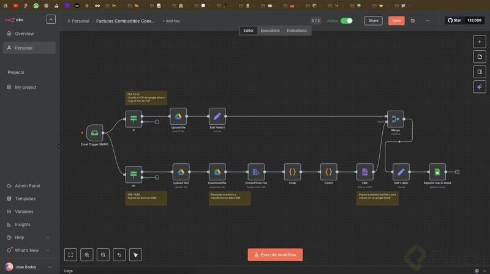Image resolution: width=490 pixels, height=274 pixels.
Task: Select the Append row in sheet node
Action: (437, 172)
